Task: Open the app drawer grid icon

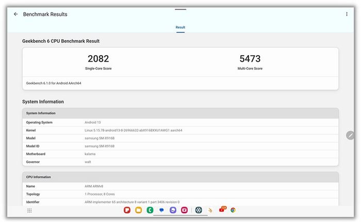Action: point(29,210)
